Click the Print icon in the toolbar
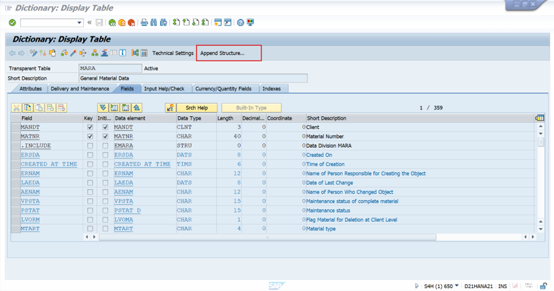 (144, 23)
